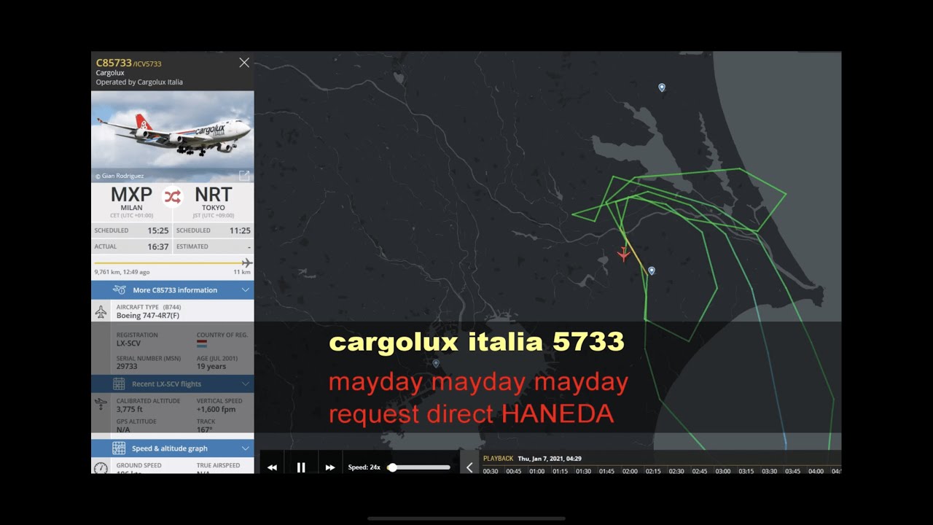Click the track value 167°
Screen dimensions: 933x525
206,430
